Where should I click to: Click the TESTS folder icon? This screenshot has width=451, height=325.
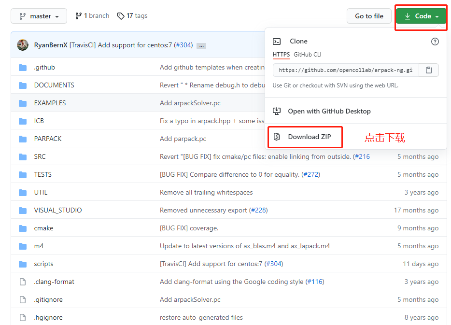tap(23, 175)
